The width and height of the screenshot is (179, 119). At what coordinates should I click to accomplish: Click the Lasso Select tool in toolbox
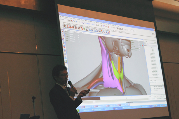tap(63, 35)
